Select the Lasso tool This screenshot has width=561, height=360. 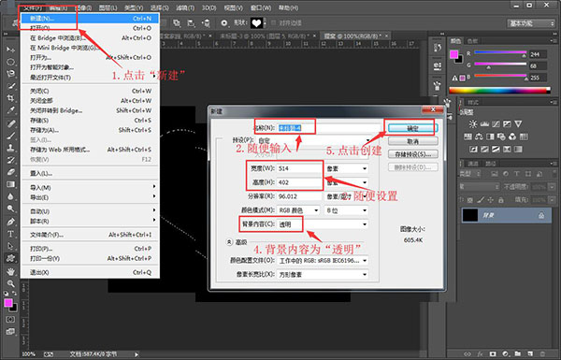(10, 74)
